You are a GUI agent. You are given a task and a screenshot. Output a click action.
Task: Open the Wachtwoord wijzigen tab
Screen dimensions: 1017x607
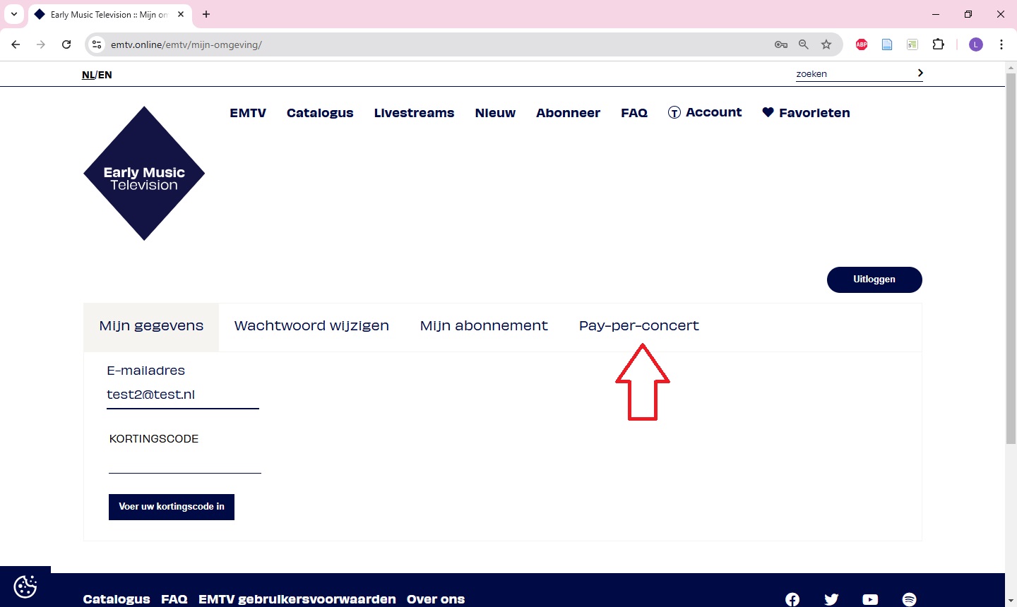(x=311, y=326)
